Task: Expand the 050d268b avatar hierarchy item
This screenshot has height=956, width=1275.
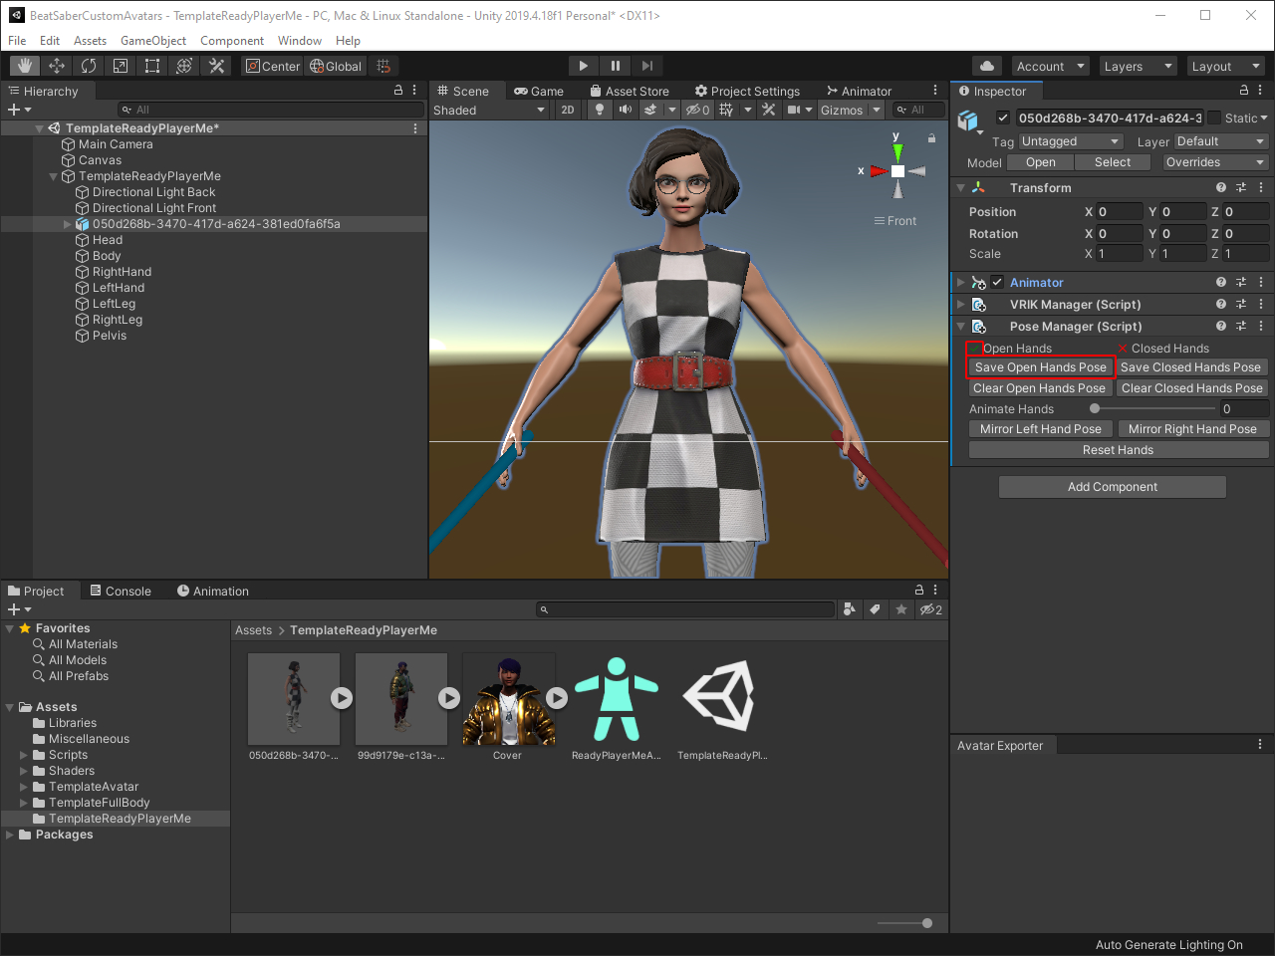Action: 68,224
